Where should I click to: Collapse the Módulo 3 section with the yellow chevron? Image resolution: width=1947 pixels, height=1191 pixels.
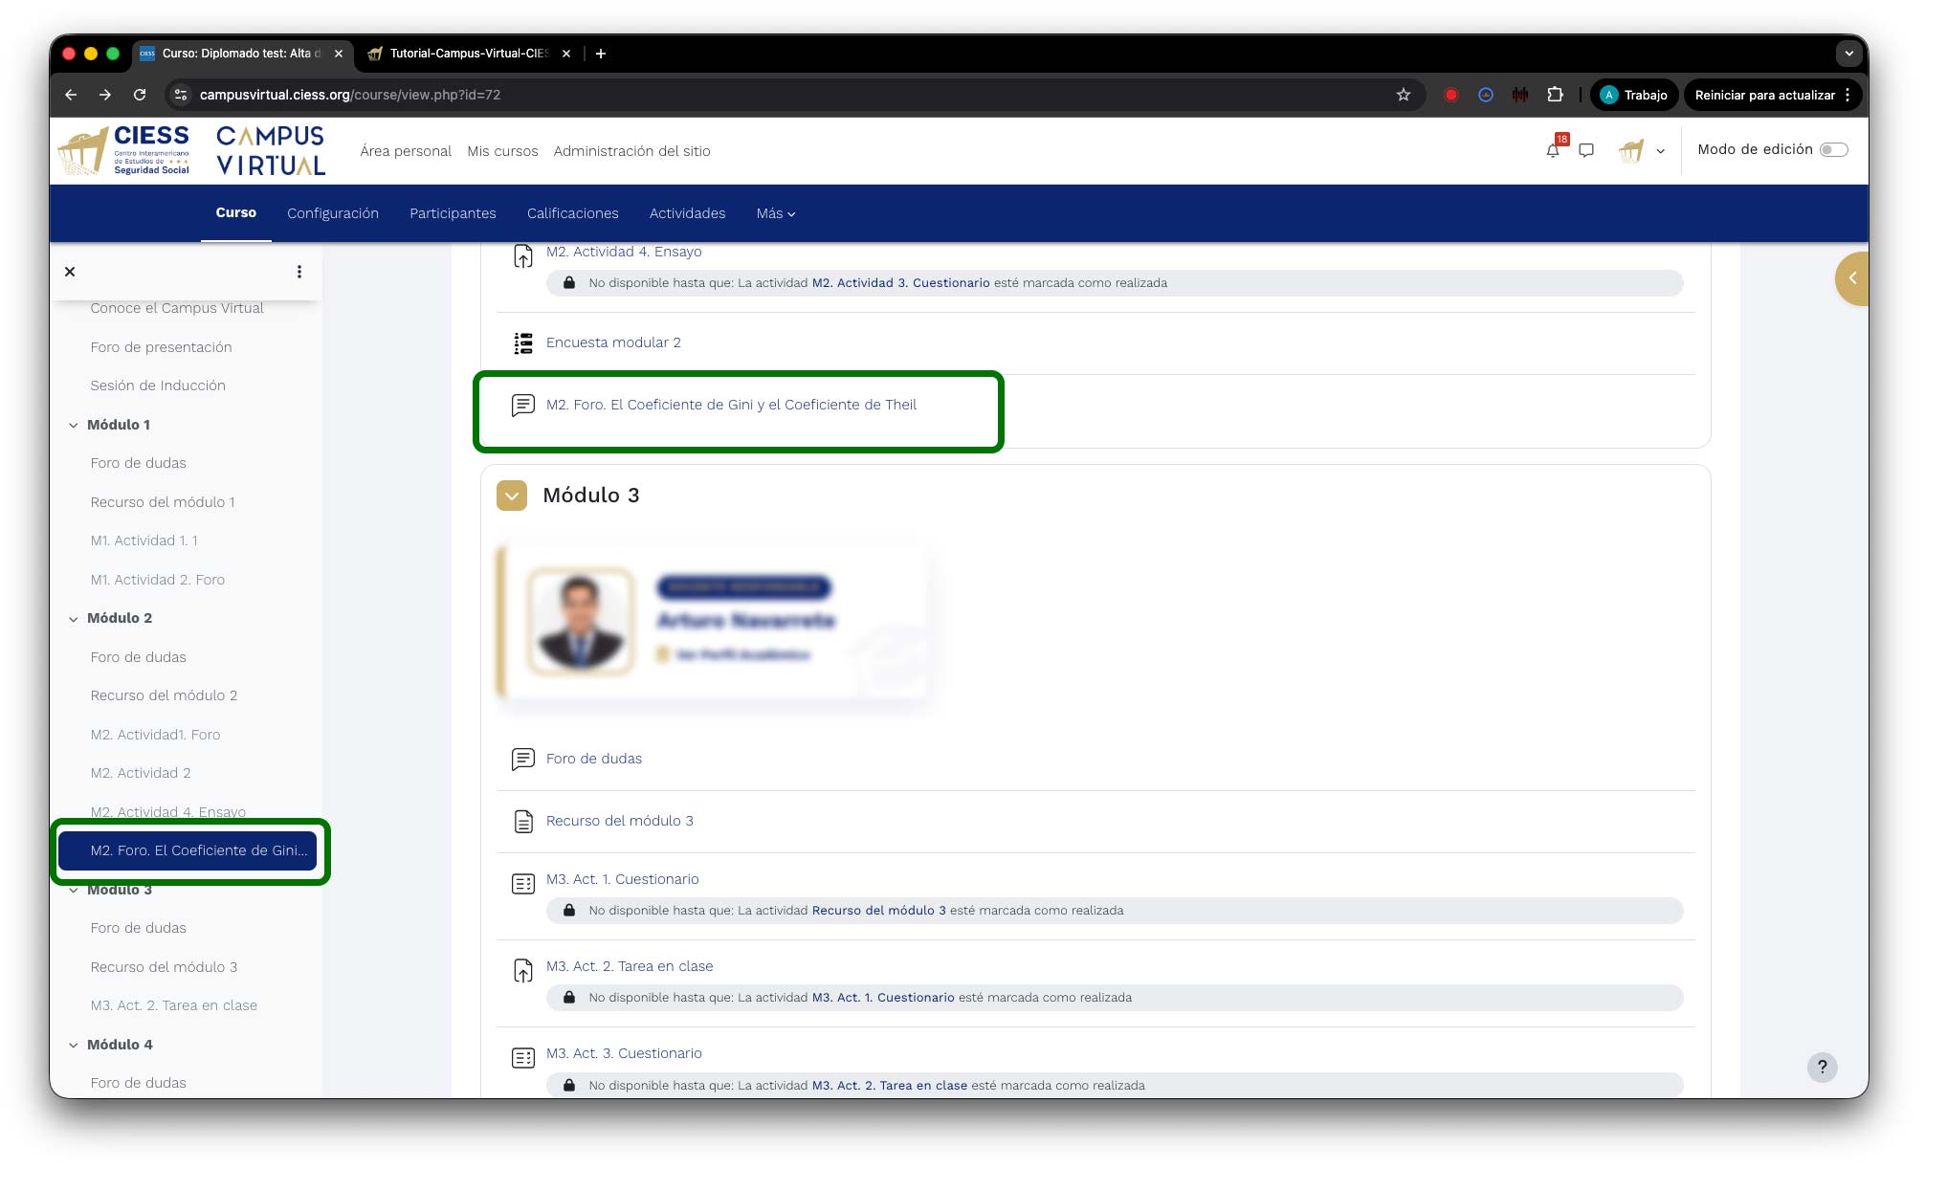[512, 496]
